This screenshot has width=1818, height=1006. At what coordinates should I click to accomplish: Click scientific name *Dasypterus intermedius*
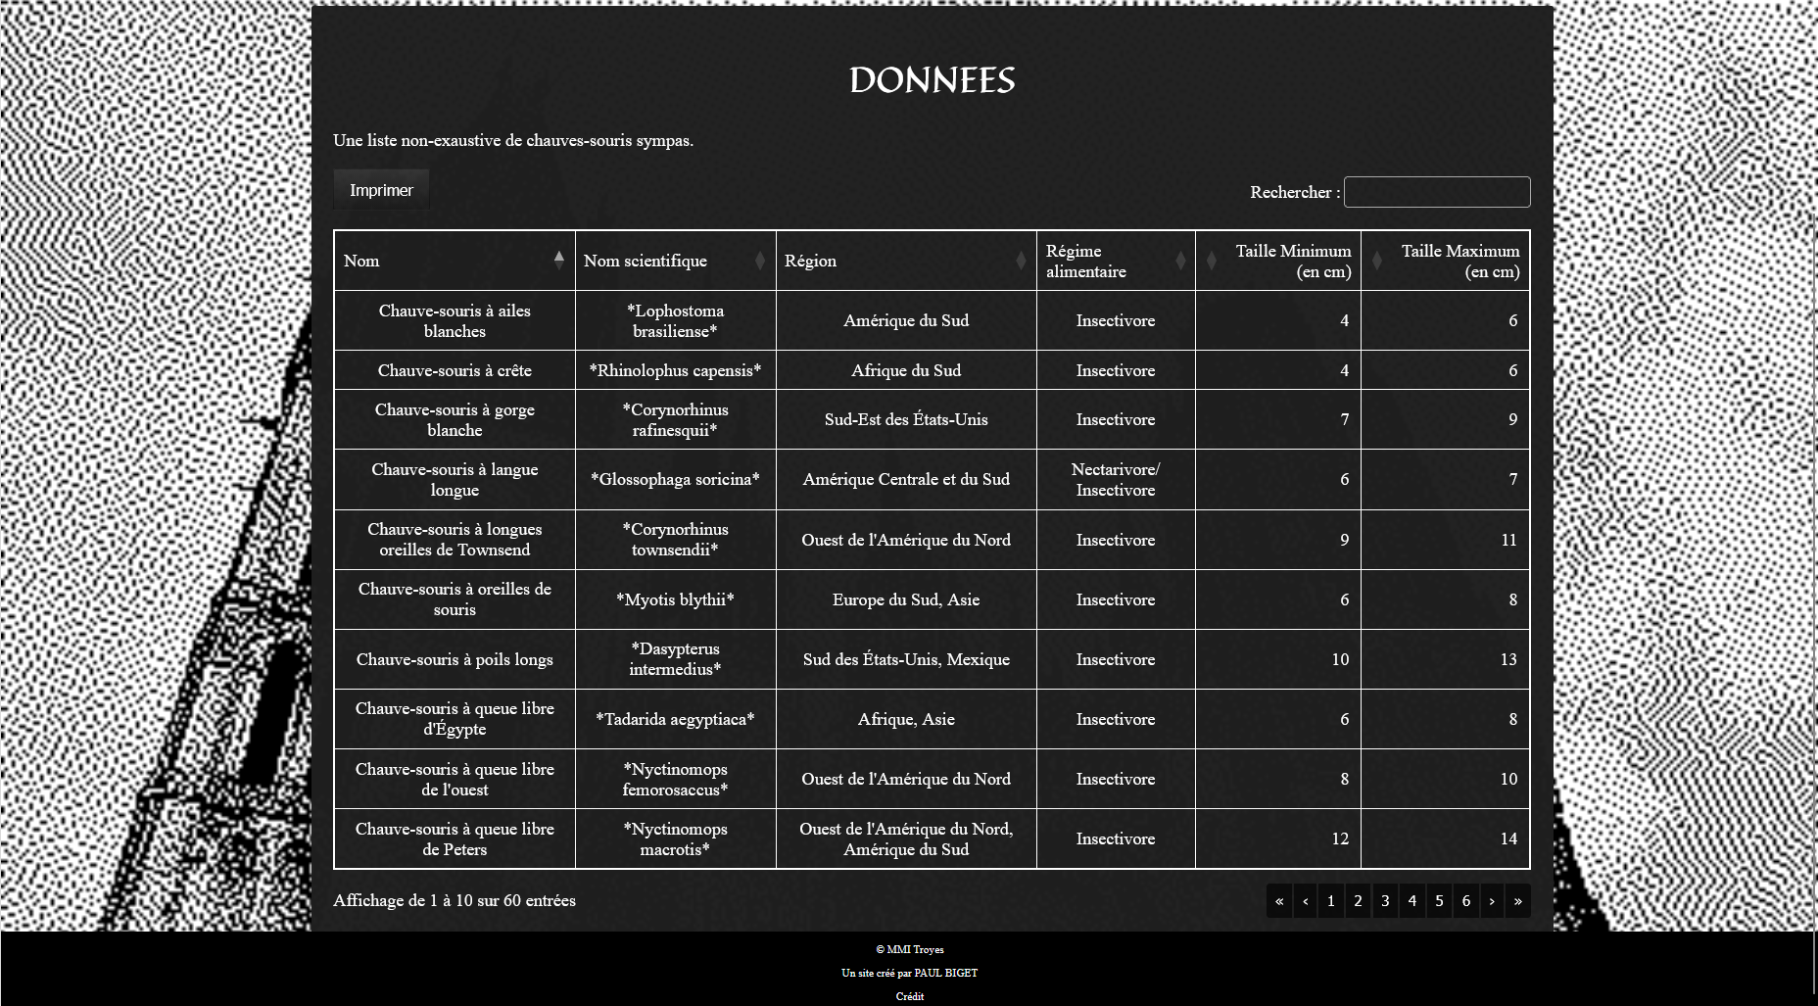tap(676, 659)
